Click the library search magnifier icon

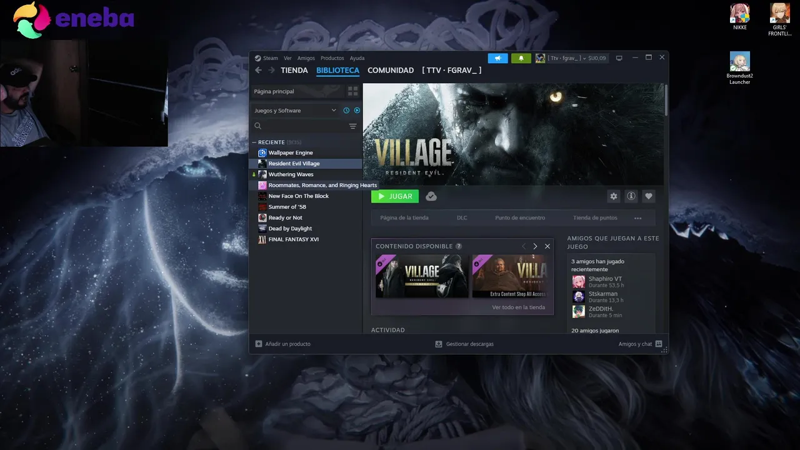tap(257, 126)
